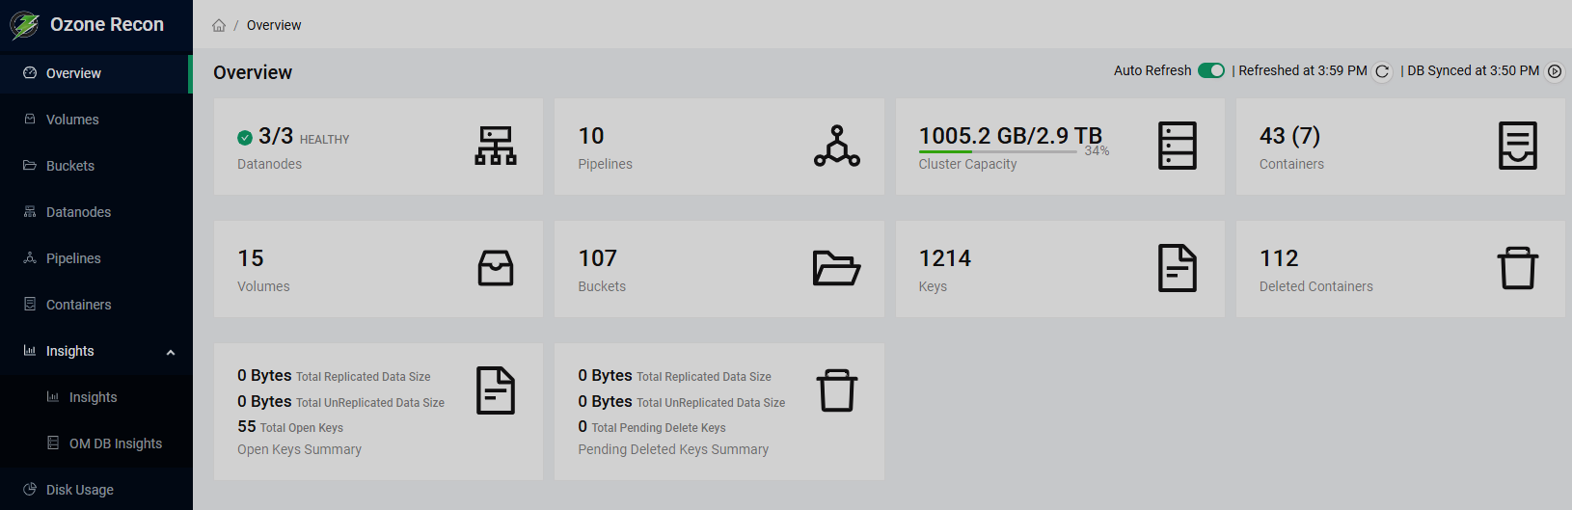Image resolution: width=1572 pixels, height=510 pixels.
Task: Open the 15 Volumes card
Action: click(x=378, y=269)
